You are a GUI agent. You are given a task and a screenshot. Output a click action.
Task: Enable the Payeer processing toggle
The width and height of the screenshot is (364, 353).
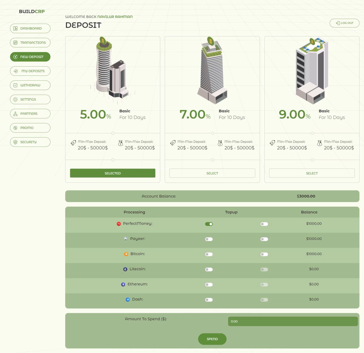(209, 239)
